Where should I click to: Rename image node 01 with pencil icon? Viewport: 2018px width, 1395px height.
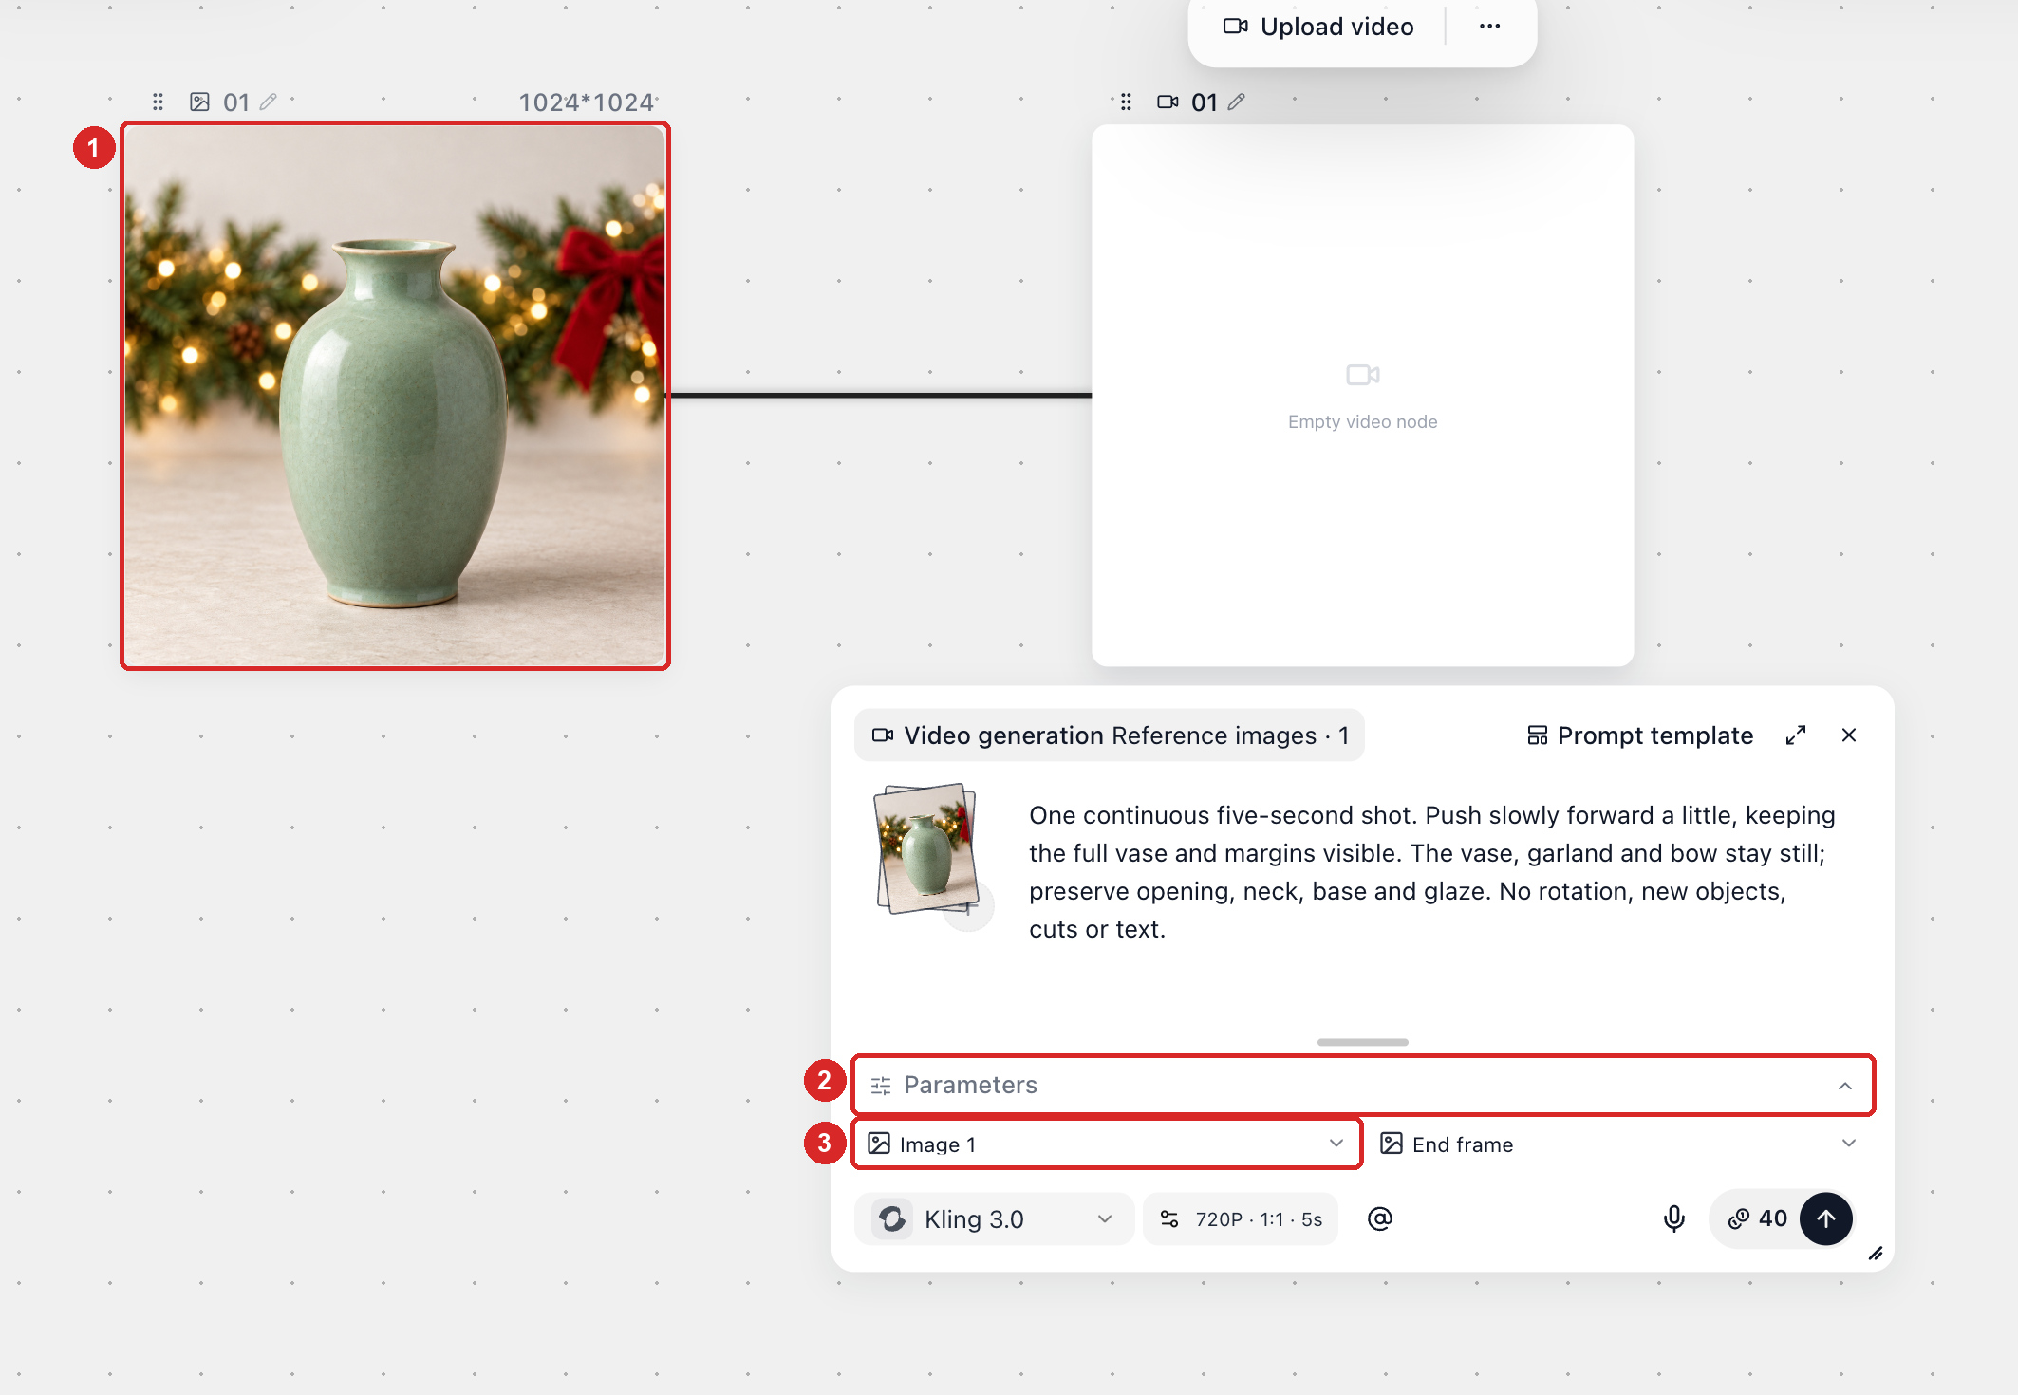click(269, 102)
